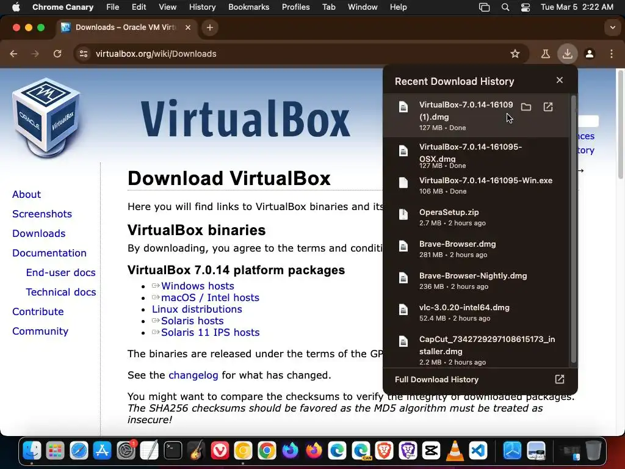Open the History menu
625x469 pixels.
pyautogui.click(x=202, y=7)
